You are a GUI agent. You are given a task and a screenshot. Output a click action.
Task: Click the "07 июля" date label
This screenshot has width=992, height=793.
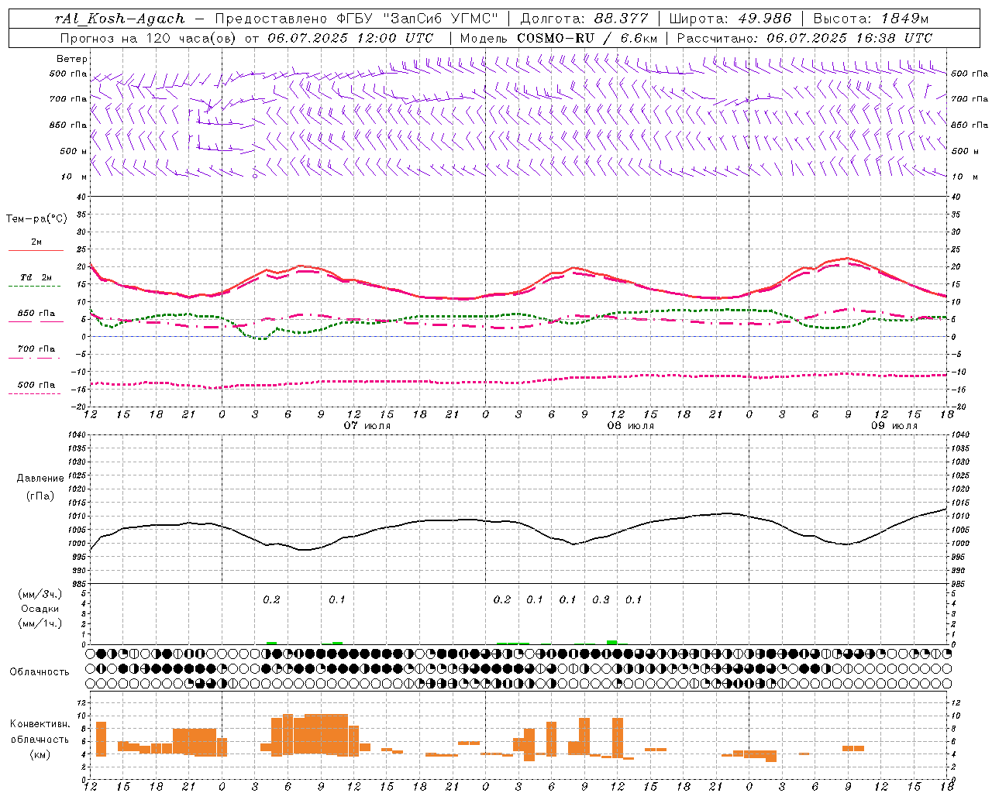[367, 426]
